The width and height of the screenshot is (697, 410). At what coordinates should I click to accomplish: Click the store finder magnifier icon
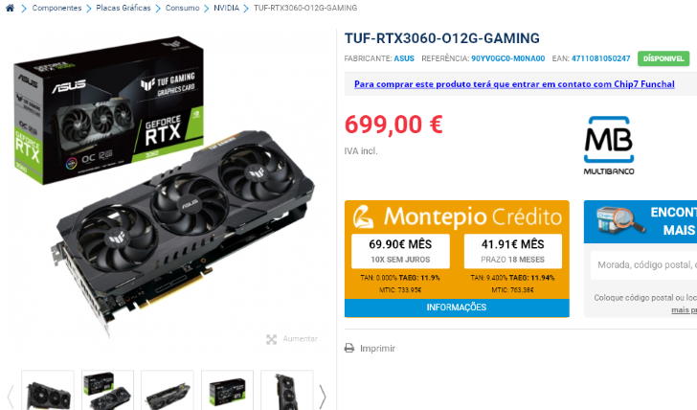click(x=620, y=220)
